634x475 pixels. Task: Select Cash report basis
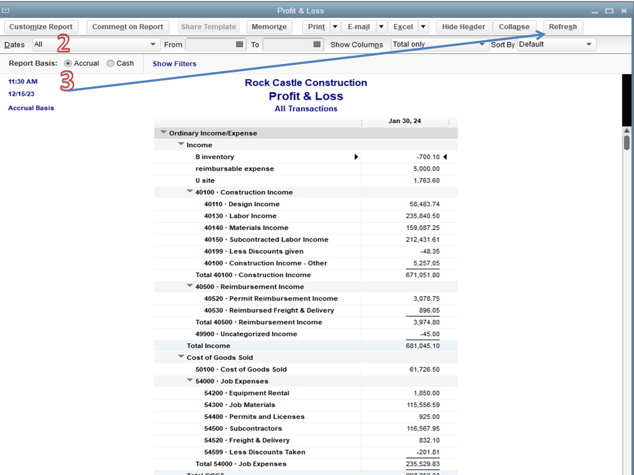click(110, 63)
